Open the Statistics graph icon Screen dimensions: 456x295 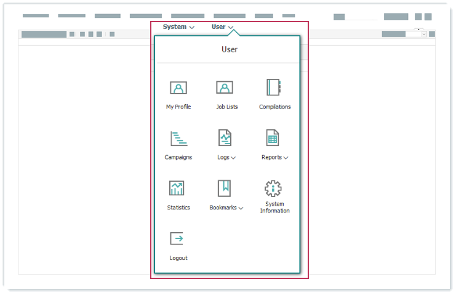(x=177, y=188)
